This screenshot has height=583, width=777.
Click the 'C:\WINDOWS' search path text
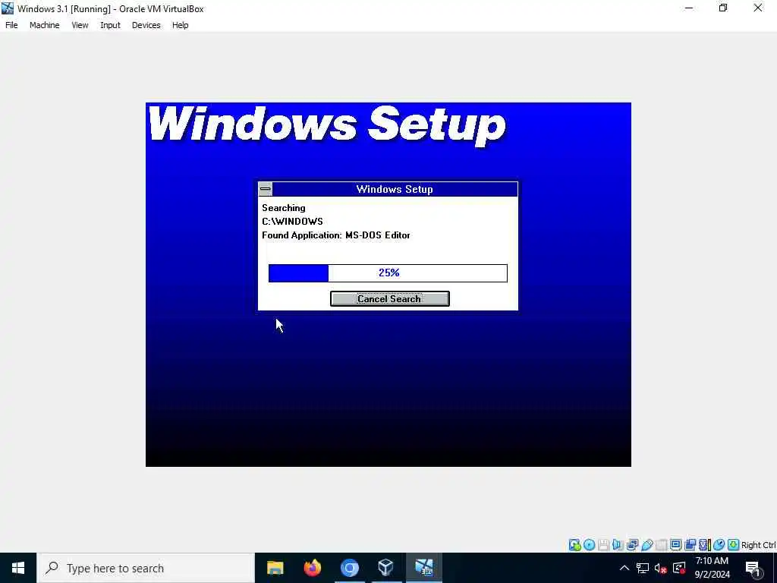click(292, 222)
